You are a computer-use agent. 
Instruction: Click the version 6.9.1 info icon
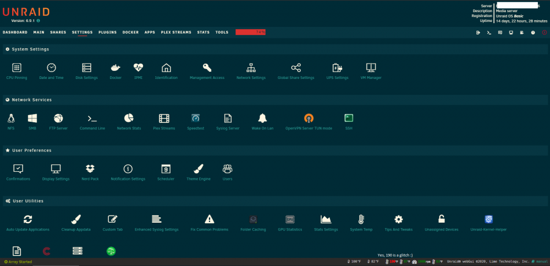38,21
